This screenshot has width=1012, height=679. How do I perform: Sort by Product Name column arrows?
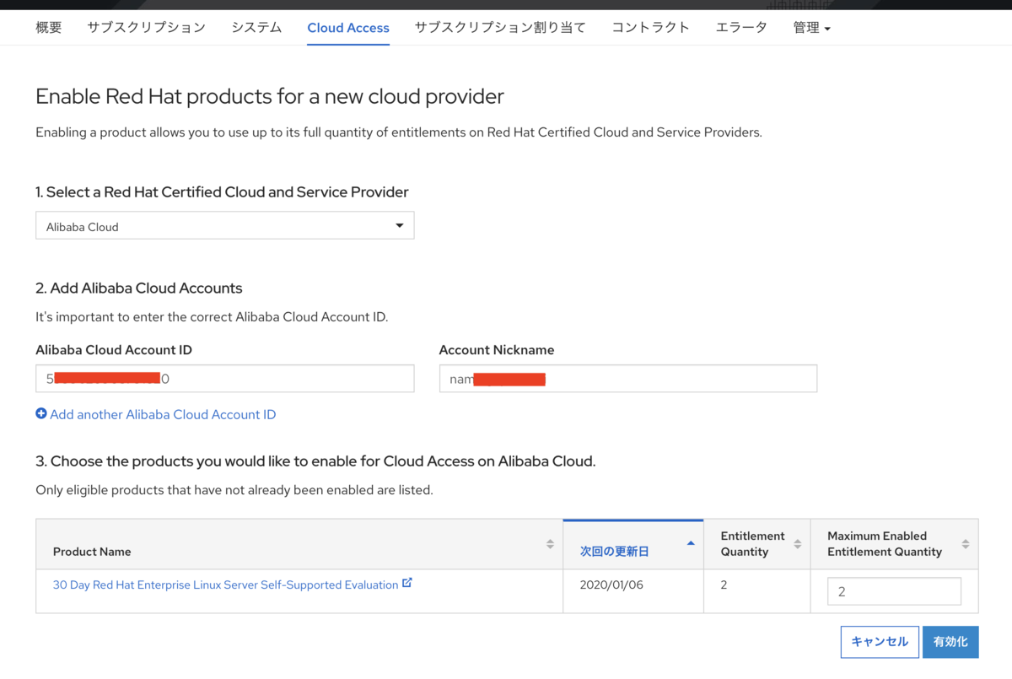tap(550, 544)
